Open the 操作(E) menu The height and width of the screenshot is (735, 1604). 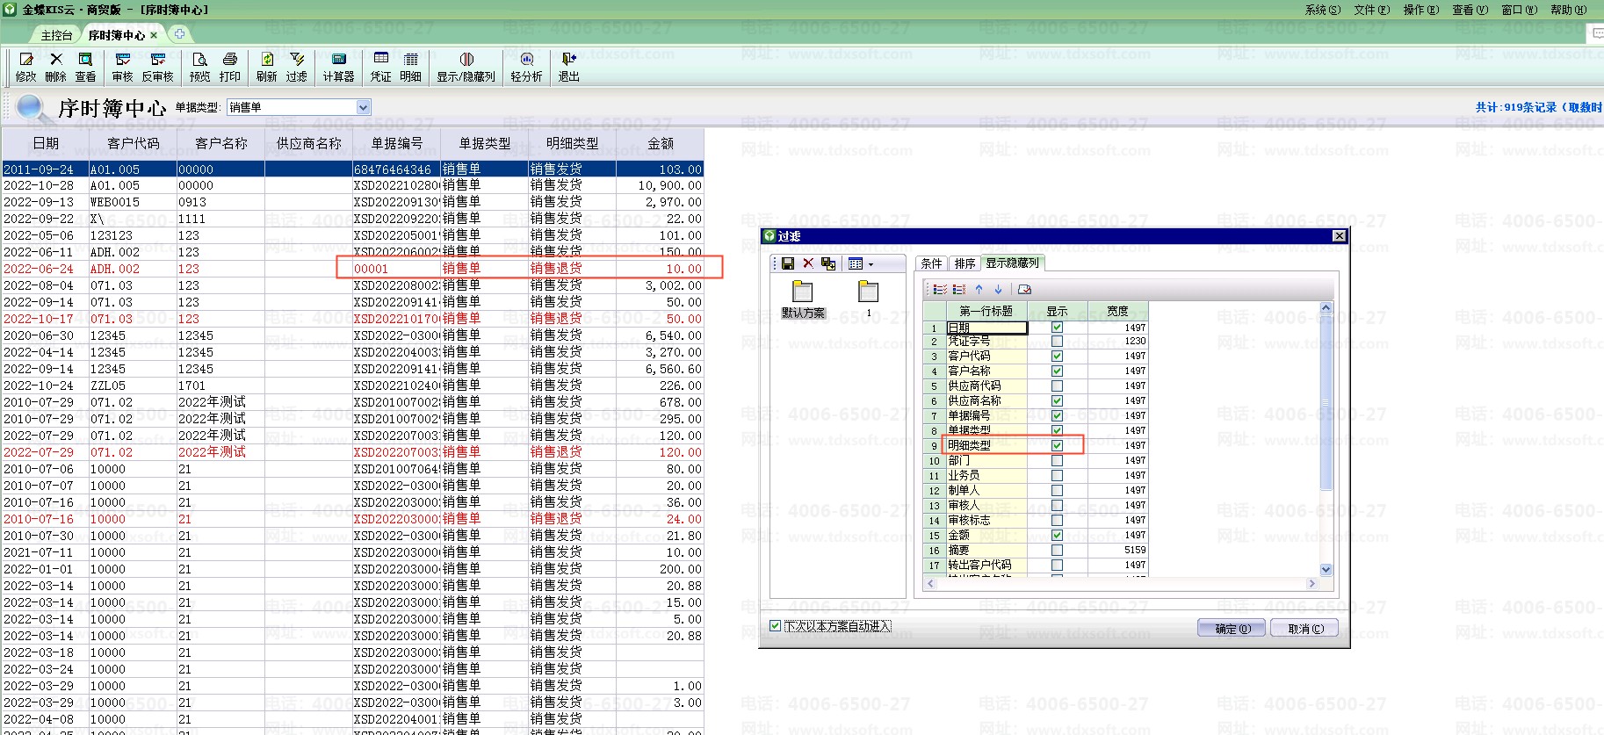pyautogui.click(x=1421, y=10)
